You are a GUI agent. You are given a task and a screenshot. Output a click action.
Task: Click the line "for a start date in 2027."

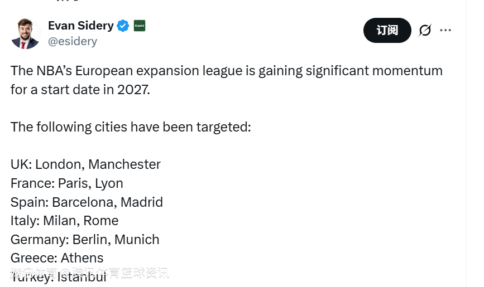click(x=80, y=90)
